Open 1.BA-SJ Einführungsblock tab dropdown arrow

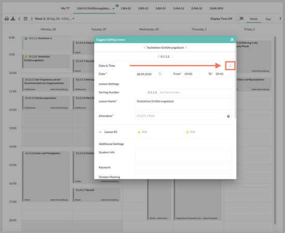pyautogui.click(x=113, y=8)
